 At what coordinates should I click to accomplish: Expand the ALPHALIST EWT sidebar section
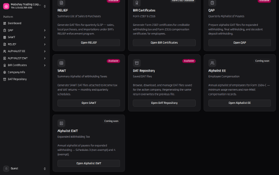pyautogui.click(x=45, y=58)
